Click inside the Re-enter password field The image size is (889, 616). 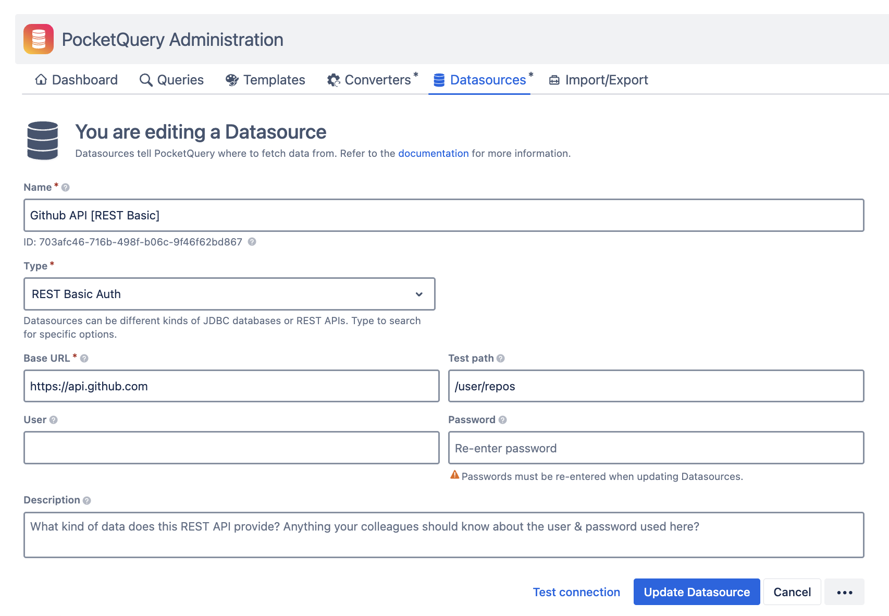tap(657, 447)
